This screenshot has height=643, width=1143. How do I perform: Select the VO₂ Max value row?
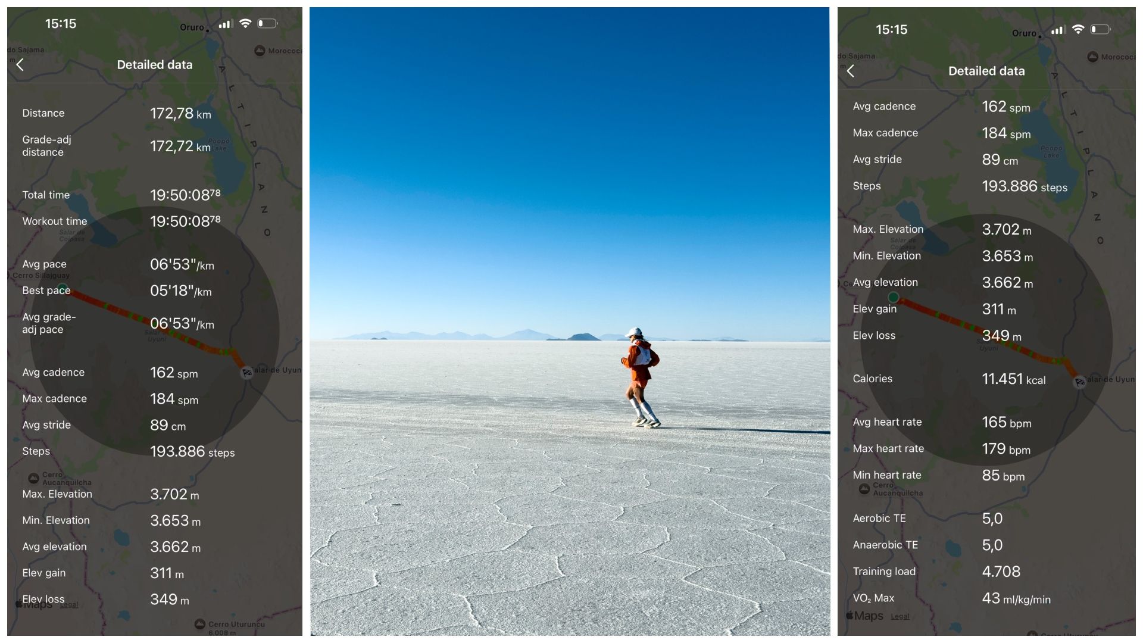click(986, 598)
